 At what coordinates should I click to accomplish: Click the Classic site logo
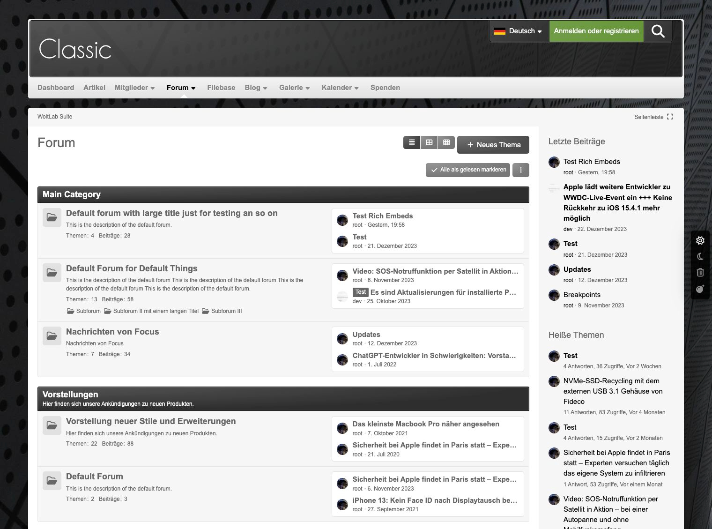click(75, 49)
